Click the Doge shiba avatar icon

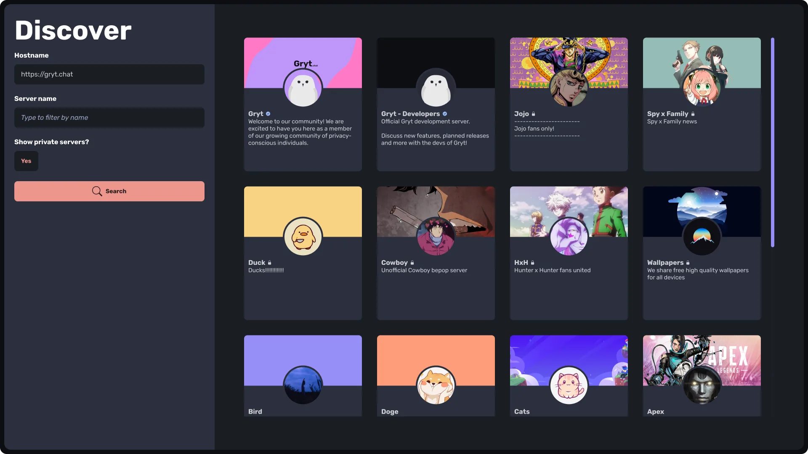click(x=436, y=385)
